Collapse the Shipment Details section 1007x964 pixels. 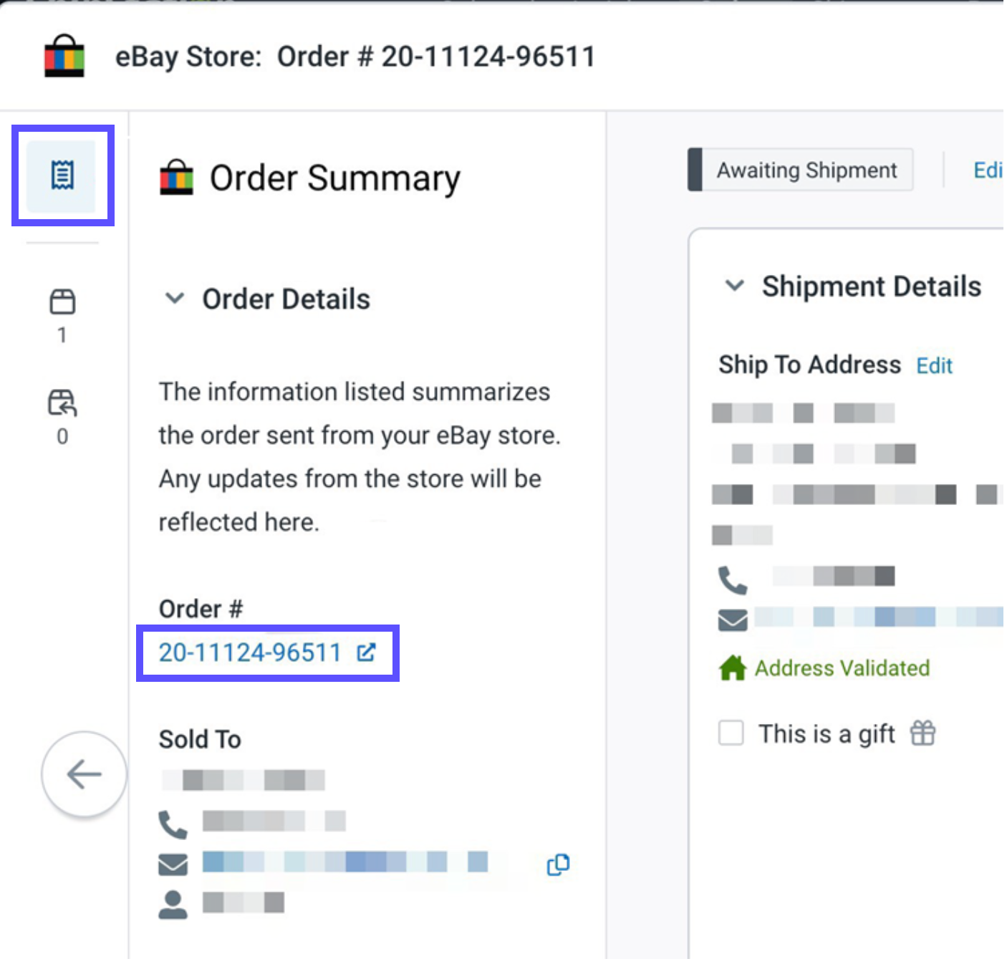[x=734, y=286]
